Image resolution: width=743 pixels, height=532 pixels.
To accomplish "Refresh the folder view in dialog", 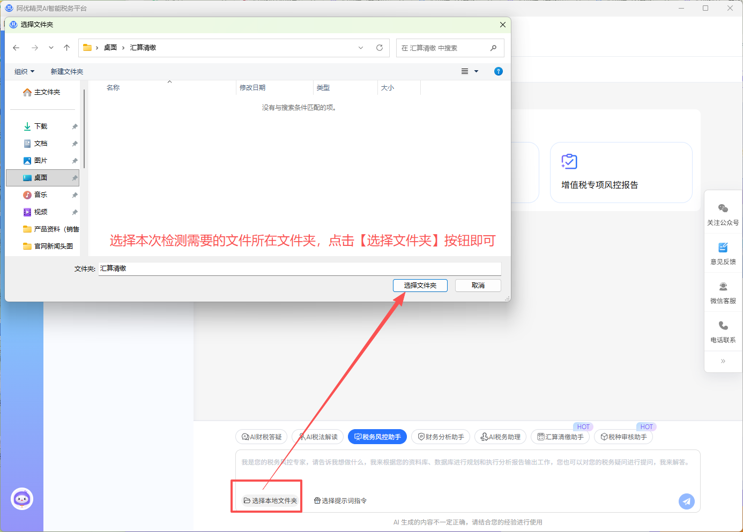I will point(380,48).
